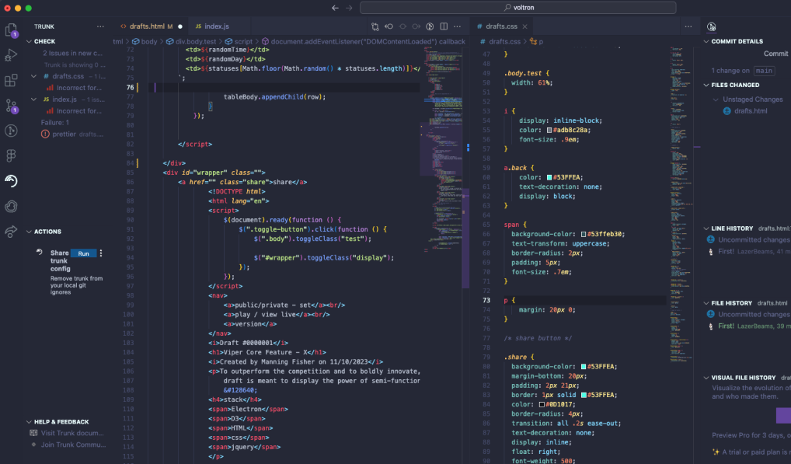The image size is (791, 464).
Task: Go back with the navigation back arrow
Action: tap(335, 8)
